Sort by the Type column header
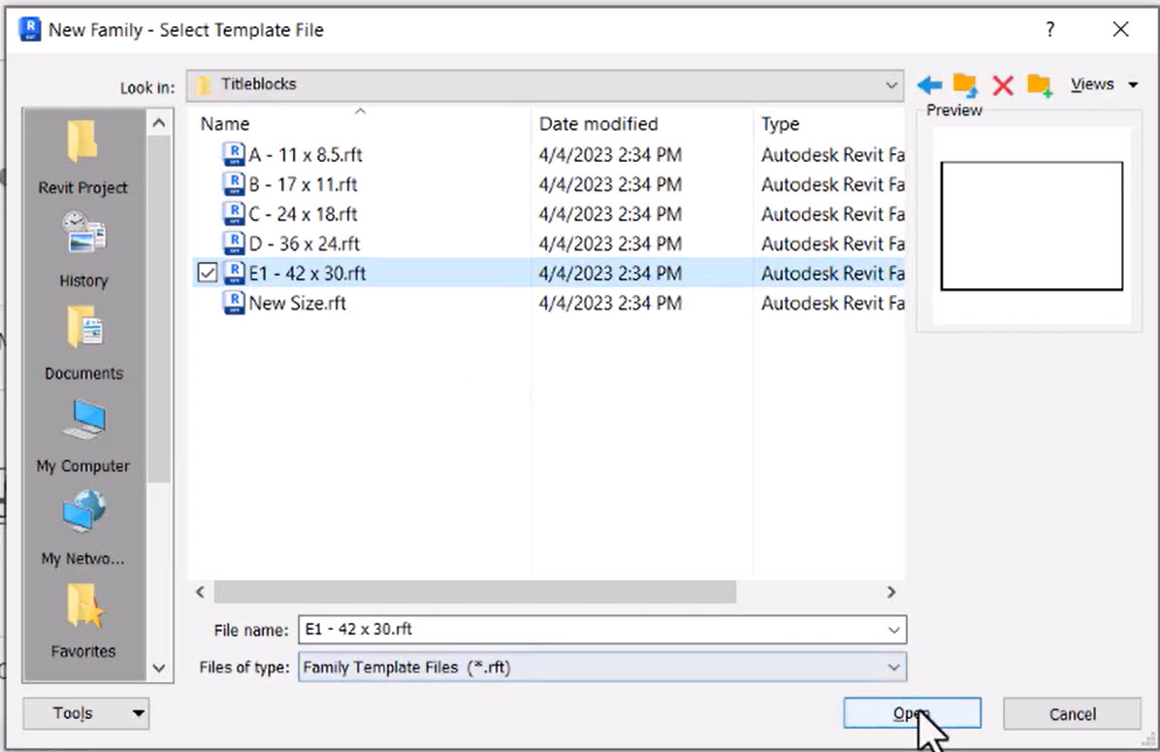Screen dimensions: 1160x752 781,123
